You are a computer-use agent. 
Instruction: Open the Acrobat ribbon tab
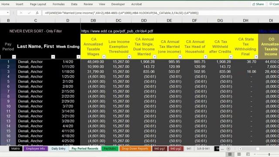pyautogui.click(x=136, y=4)
